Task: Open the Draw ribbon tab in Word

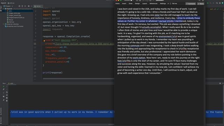Action: tap(131, 3)
